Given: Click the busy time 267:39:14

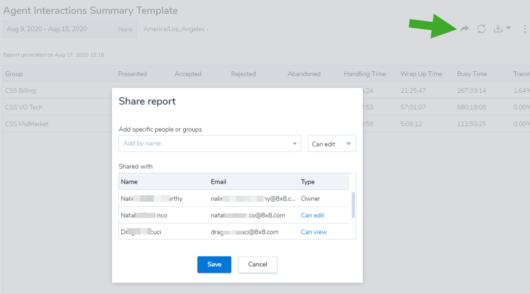Looking at the screenshot, I should coord(471,90).
